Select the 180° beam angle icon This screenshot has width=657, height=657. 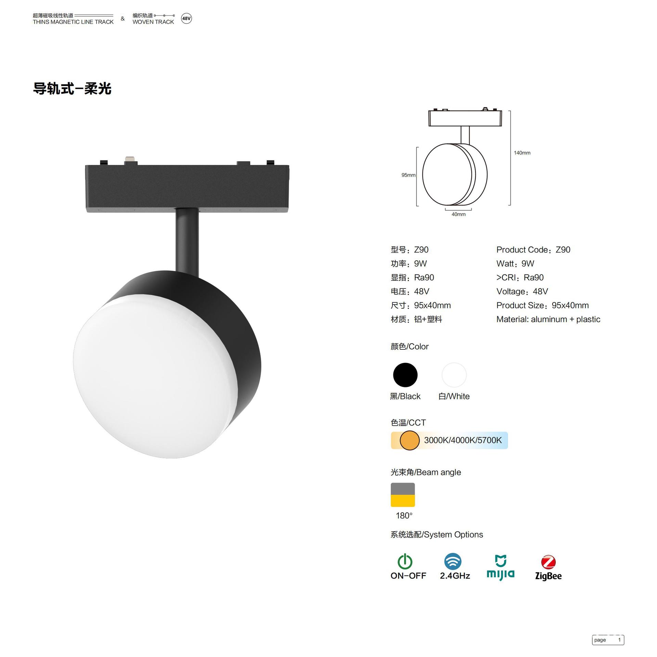click(403, 495)
